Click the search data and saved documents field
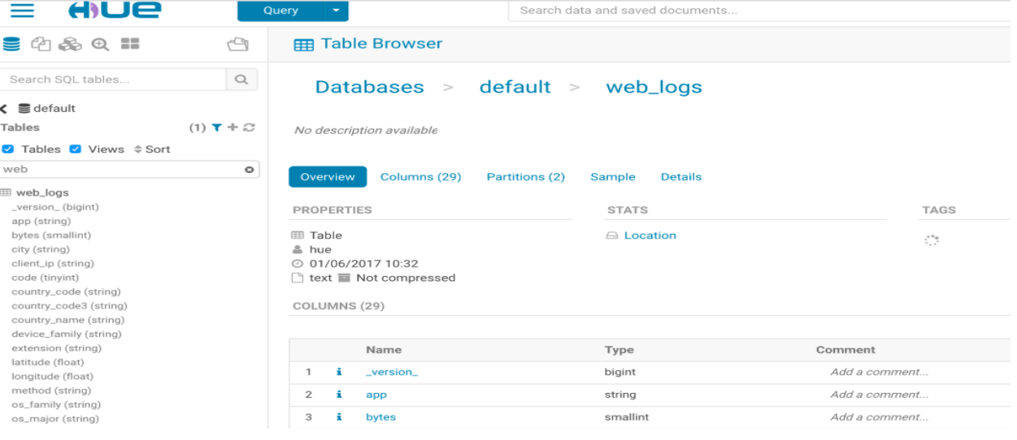1017x440 pixels. (761, 11)
